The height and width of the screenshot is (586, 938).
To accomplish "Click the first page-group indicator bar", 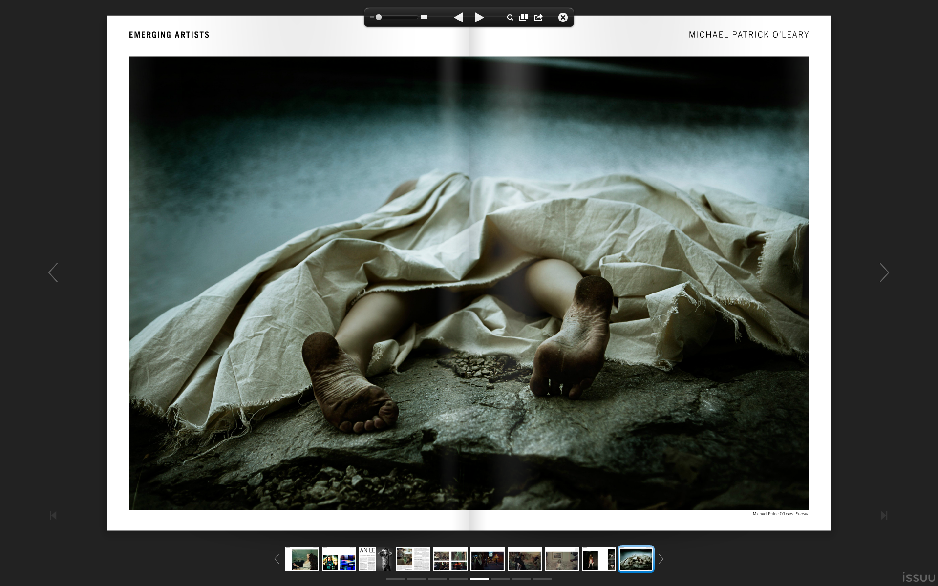I will (395, 579).
